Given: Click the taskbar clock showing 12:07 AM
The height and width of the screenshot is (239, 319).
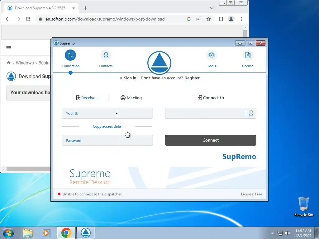Looking at the screenshot, I should [x=303, y=233].
